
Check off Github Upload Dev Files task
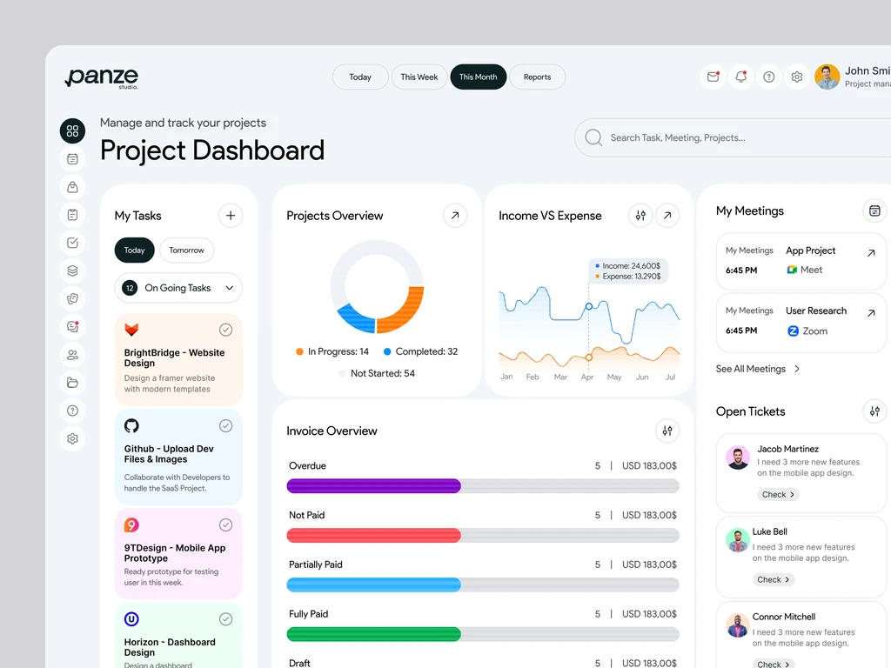pos(225,425)
